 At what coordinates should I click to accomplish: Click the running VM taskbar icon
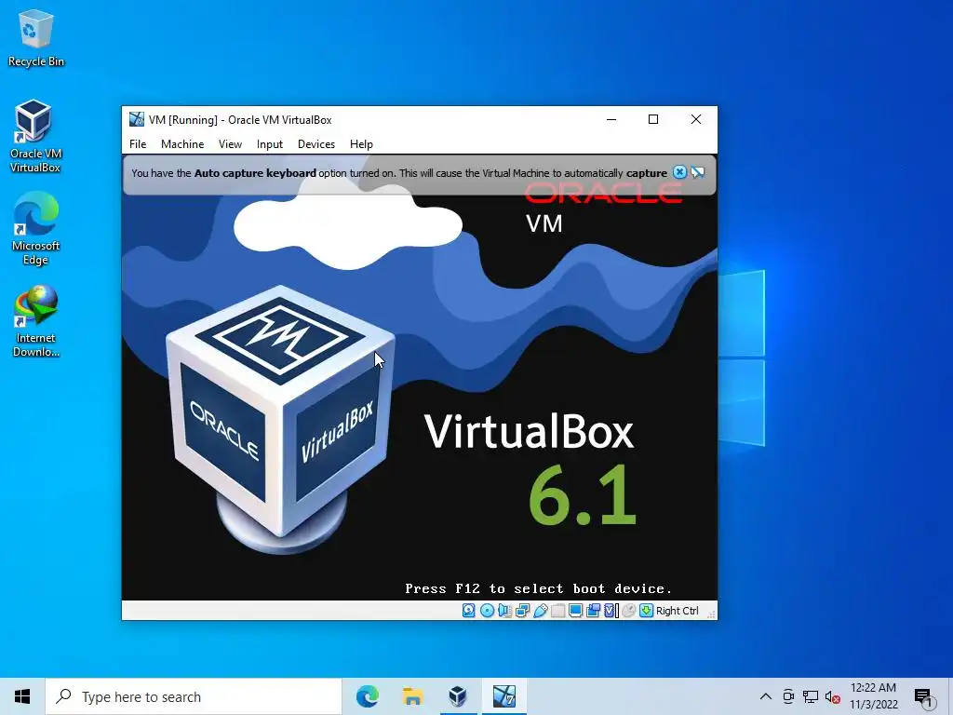pyautogui.click(x=503, y=696)
